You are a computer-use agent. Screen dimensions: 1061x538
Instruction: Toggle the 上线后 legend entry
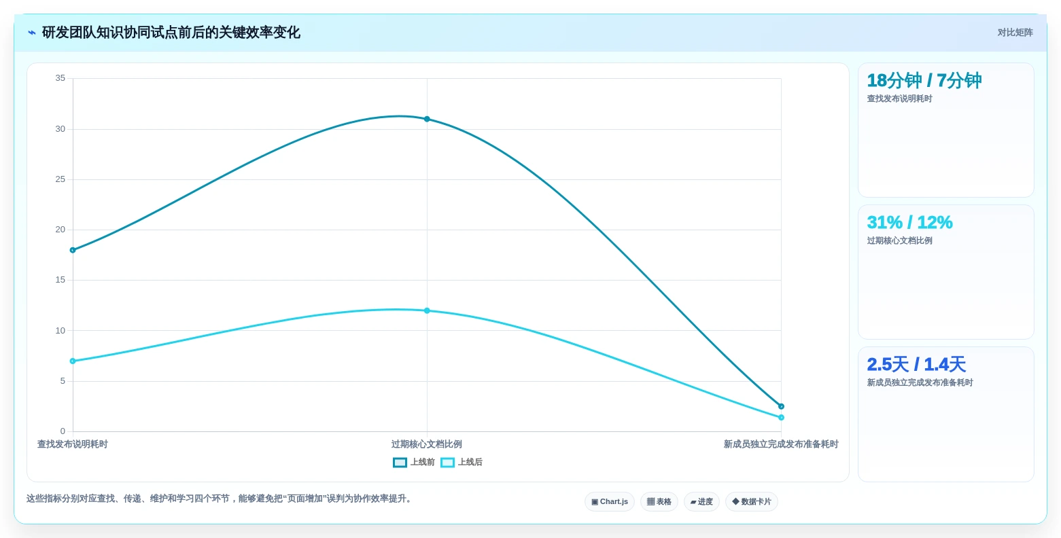pyautogui.click(x=462, y=463)
